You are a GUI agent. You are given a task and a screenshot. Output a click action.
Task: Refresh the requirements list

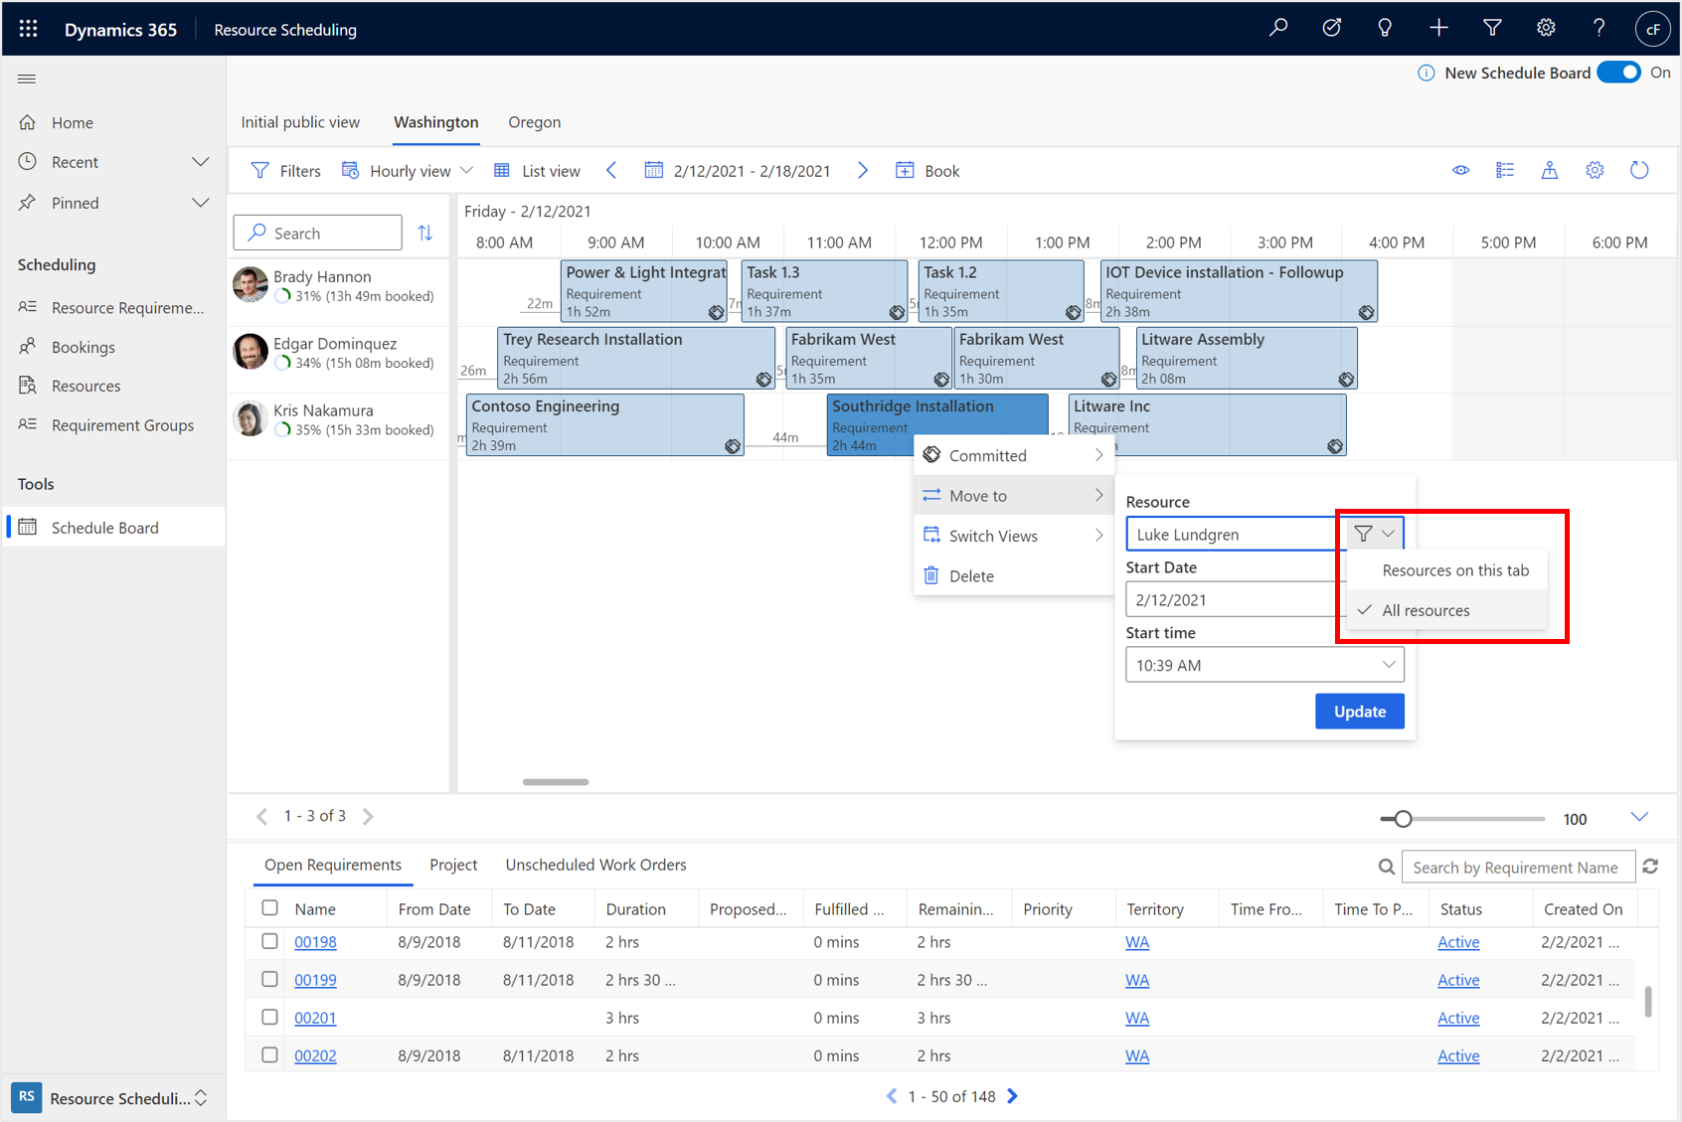click(x=1651, y=867)
